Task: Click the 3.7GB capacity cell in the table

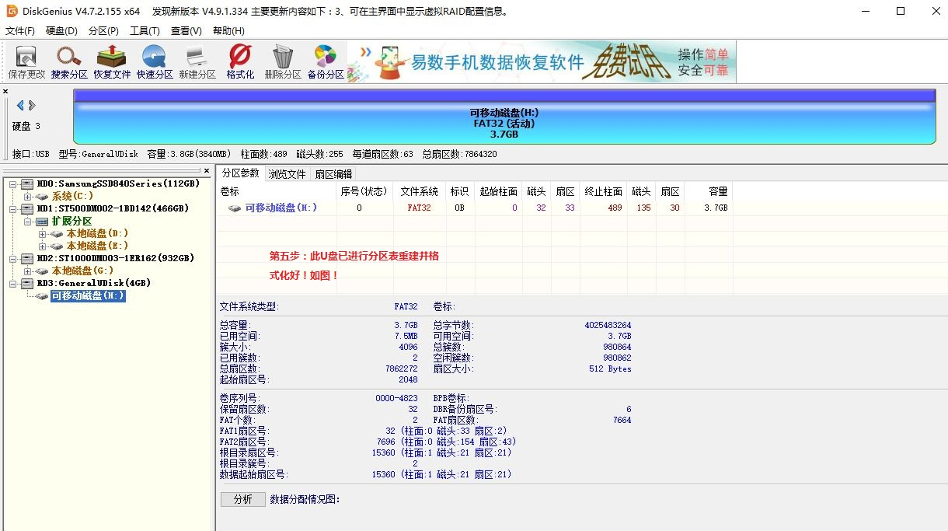Action: click(716, 208)
